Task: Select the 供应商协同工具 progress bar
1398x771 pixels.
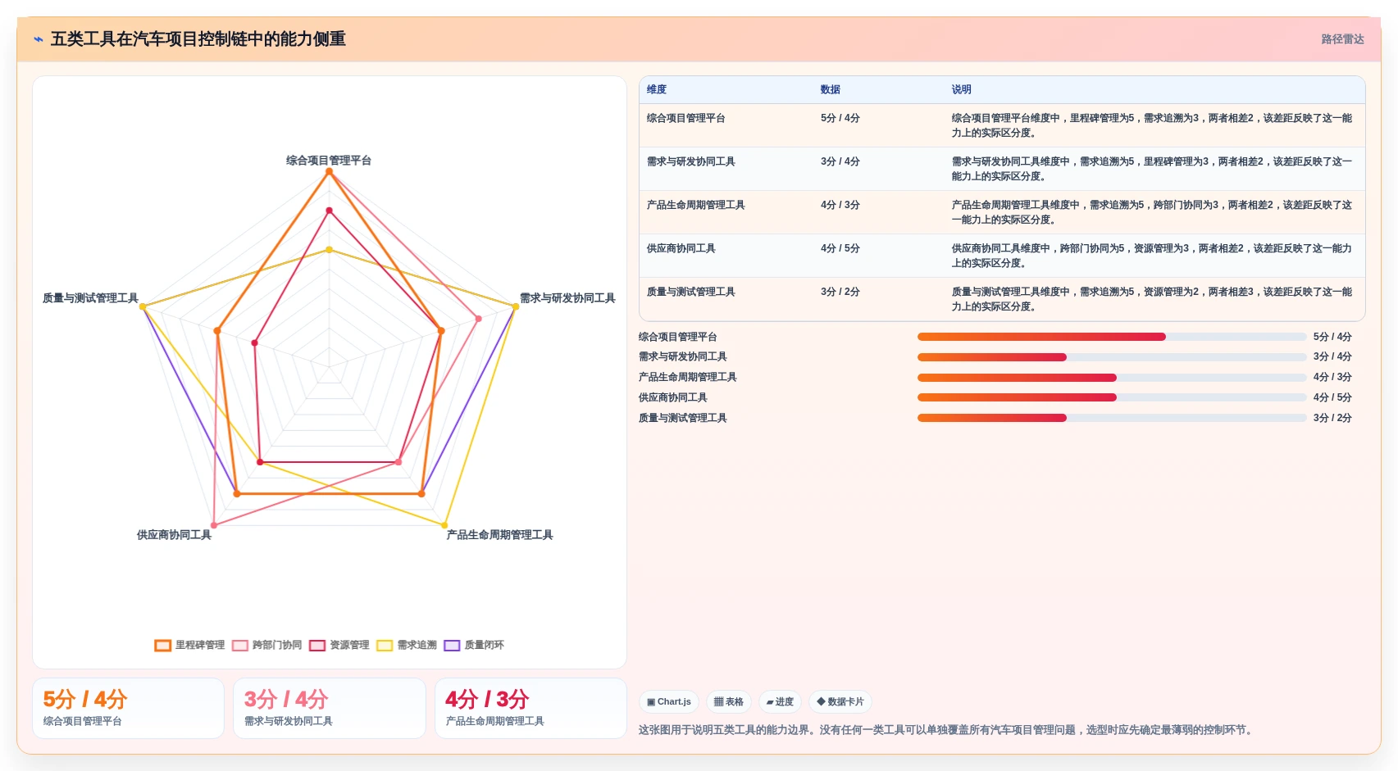Action: [x=1112, y=397]
